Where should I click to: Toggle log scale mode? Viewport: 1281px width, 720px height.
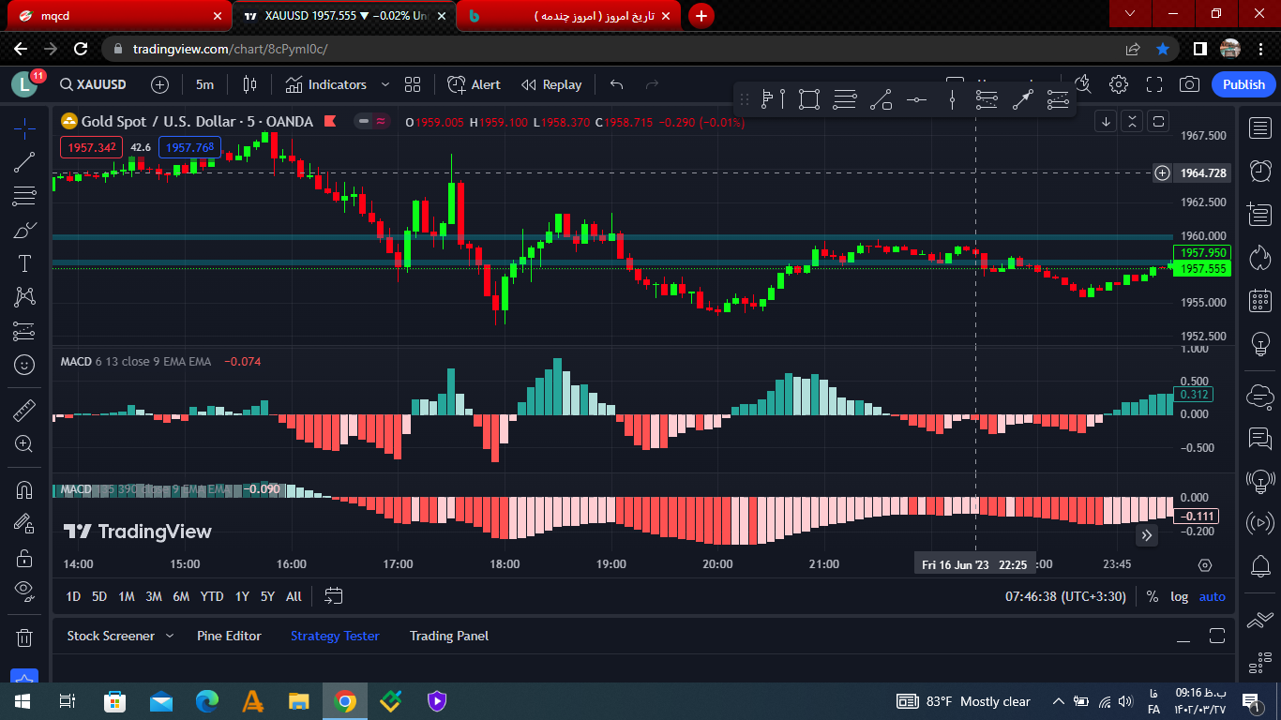click(x=1179, y=596)
